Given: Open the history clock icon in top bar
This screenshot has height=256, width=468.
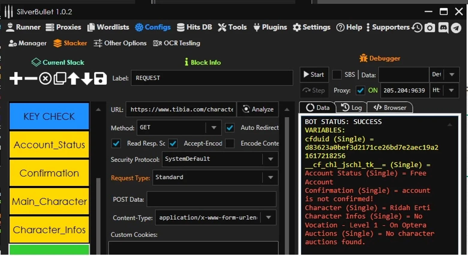Looking at the screenshot, I should (417, 28).
